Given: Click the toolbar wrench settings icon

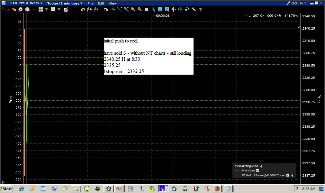Looking at the screenshot, I should tap(194, 9).
